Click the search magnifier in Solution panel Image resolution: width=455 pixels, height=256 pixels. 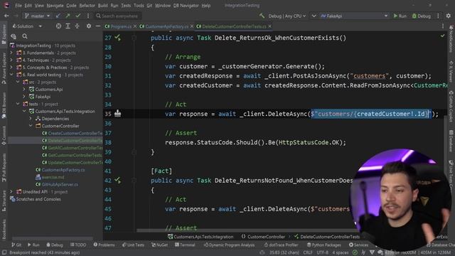(25, 36)
